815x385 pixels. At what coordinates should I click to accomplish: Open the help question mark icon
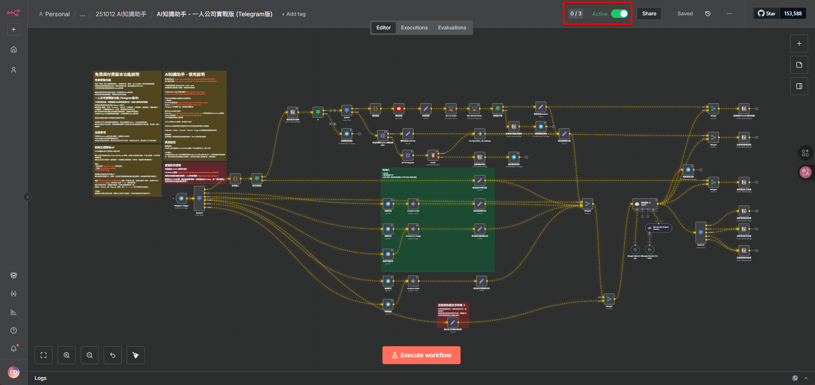pyautogui.click(x=14, y=330)
